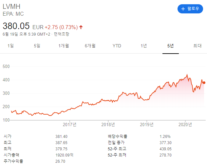Switch chart to 1개월 range
207x166 pixels.
[x=64, y=46]
